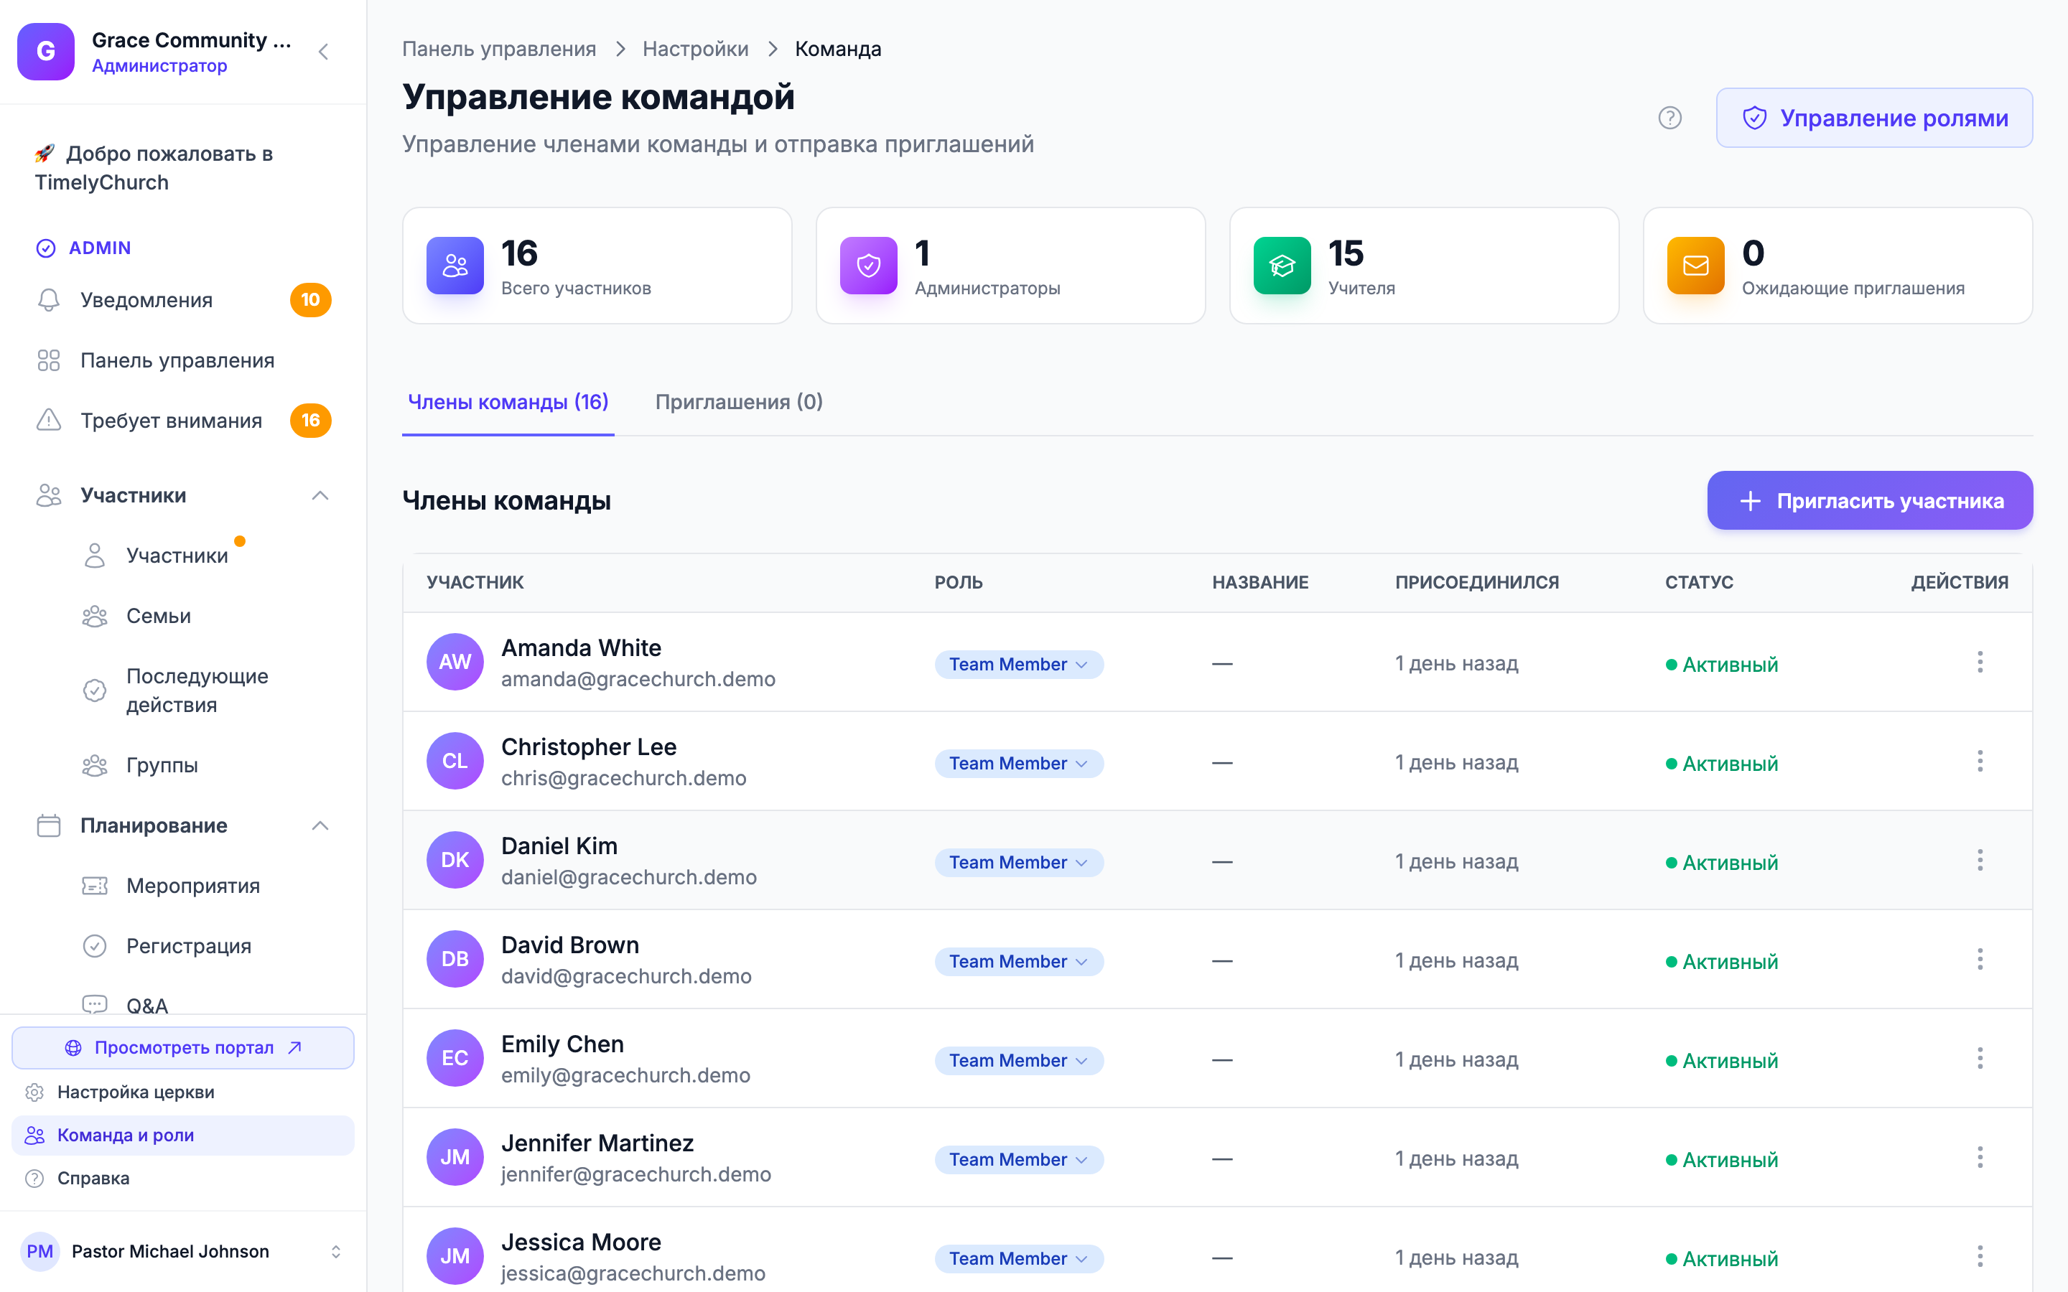2068x1292 pixels.
Task: Open Команда и роли link
Action: point(183,1136)
